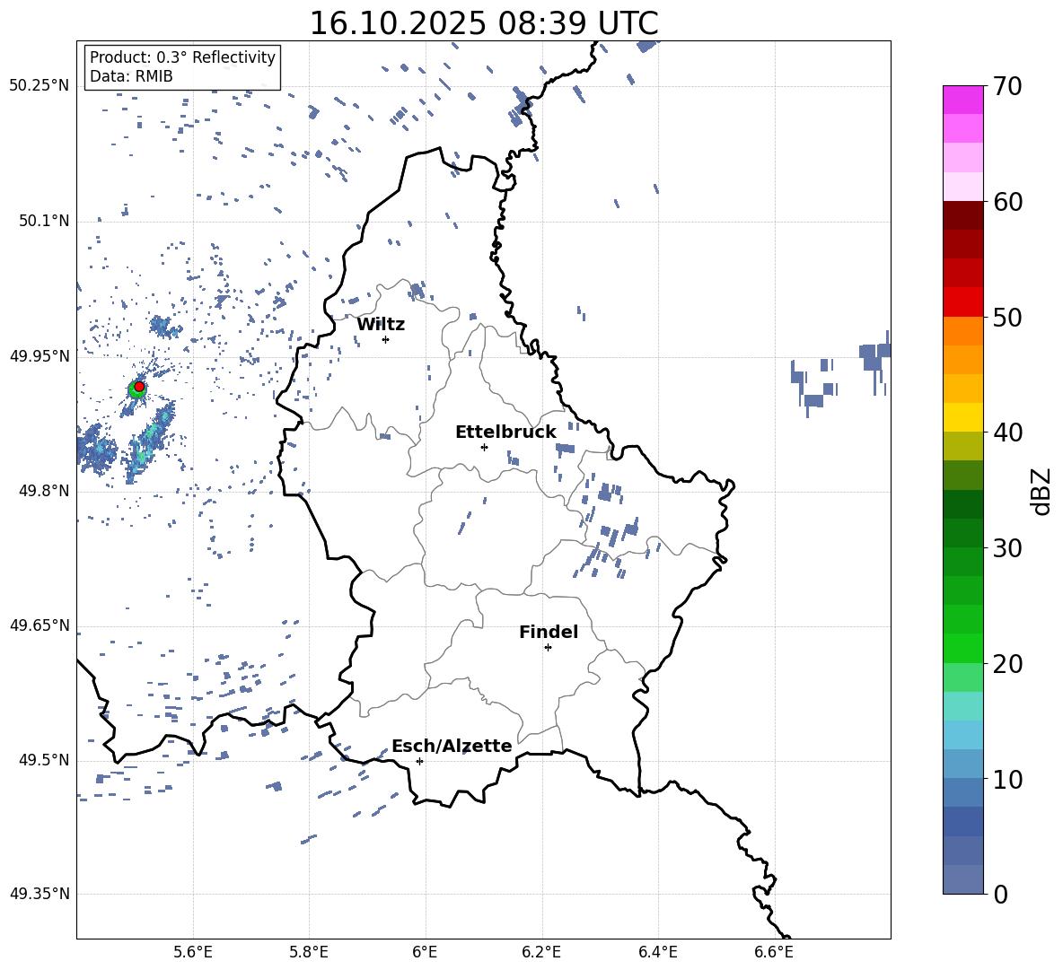Viewport: 1063px width, 970px height.
Task: Pick the dark maroon 60 dBZ color band
Action: (x=962, y=215)
